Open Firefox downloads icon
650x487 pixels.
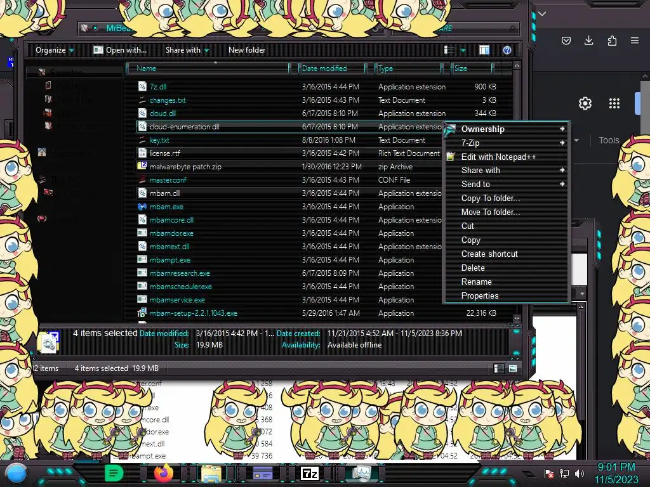pos(588,41)
